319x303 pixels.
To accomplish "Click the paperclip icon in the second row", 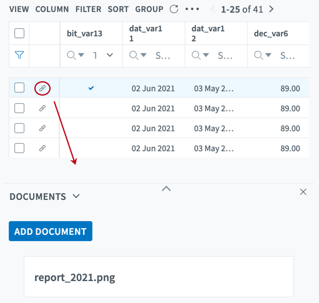I will (42, 108).
